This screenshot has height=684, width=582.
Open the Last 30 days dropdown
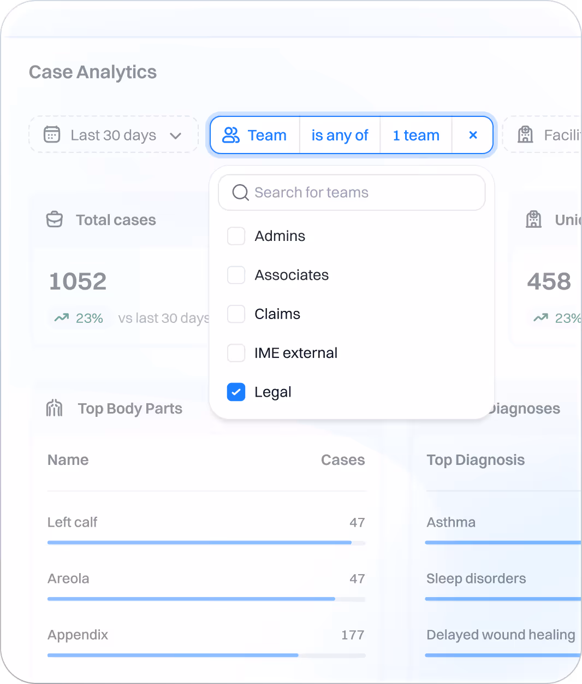(114, 134)
